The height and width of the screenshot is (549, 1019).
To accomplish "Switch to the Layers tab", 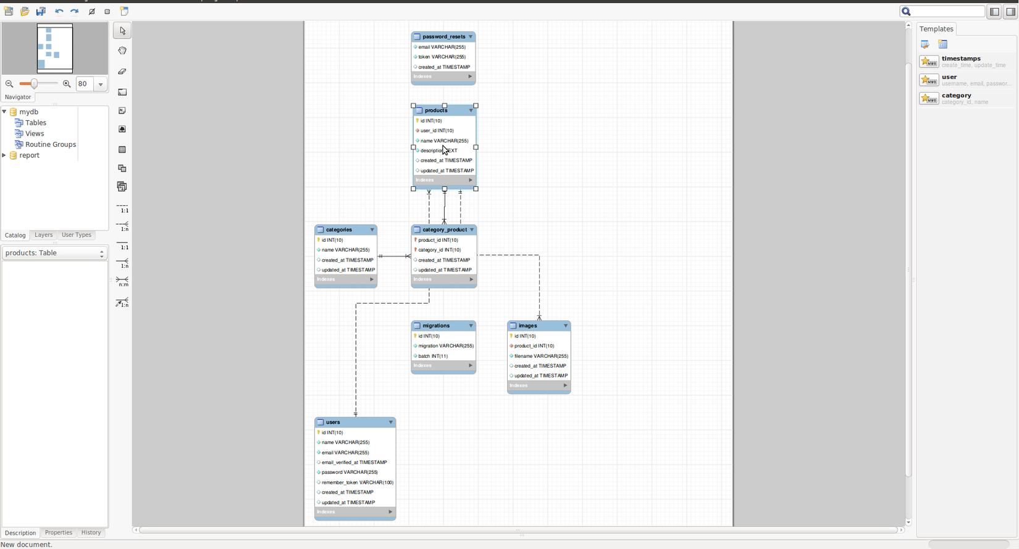I will pyautogui.click(x=43, y=235).
